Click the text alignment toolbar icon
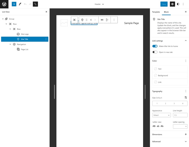The width and height of the screenshot is (189, 147). click(x=107, y=20)
